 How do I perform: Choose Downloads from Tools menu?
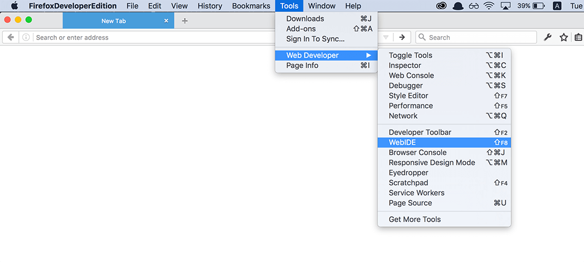tap(327, 19)
